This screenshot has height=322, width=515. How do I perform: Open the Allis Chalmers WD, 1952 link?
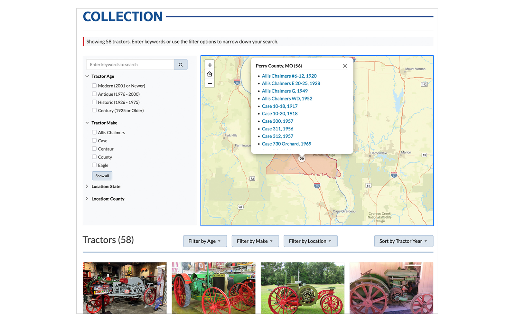coord(287,99)
